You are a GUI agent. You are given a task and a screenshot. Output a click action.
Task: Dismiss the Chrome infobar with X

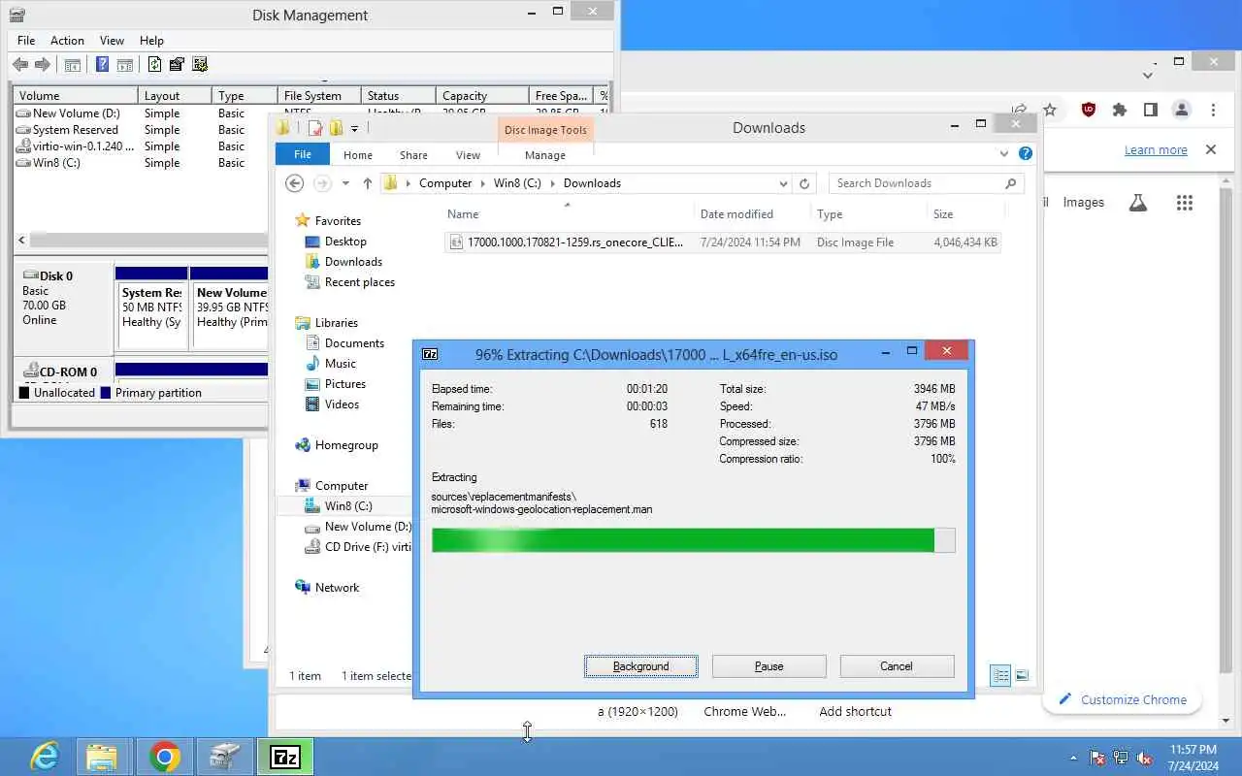[x=1211, y=149]
